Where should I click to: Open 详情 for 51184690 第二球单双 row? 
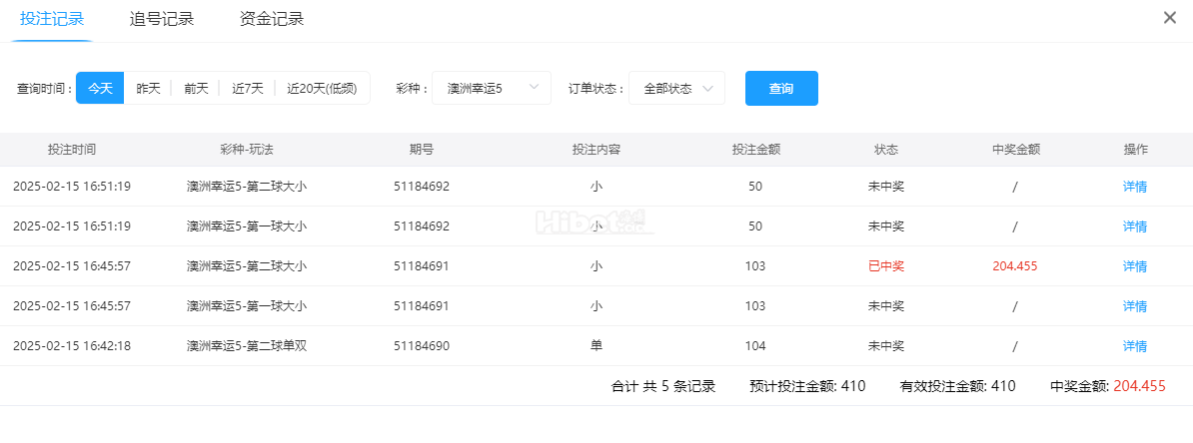(1134, 346)
